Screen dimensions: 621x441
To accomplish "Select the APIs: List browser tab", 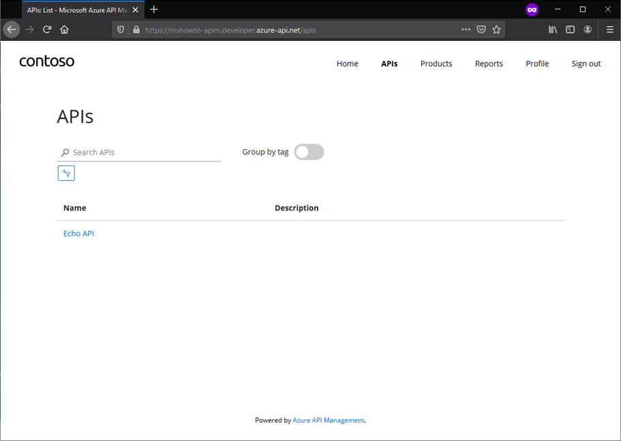I will click(x=83, y=10).
